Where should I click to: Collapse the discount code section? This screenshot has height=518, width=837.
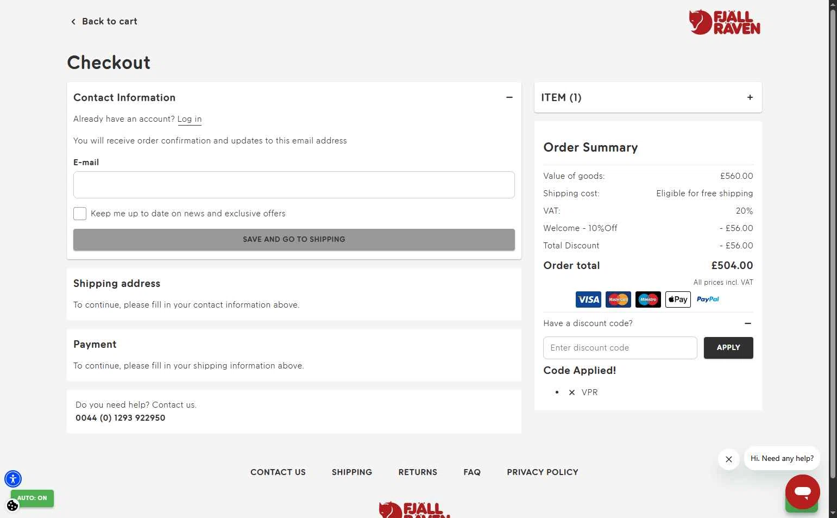(x=748, y=323)
